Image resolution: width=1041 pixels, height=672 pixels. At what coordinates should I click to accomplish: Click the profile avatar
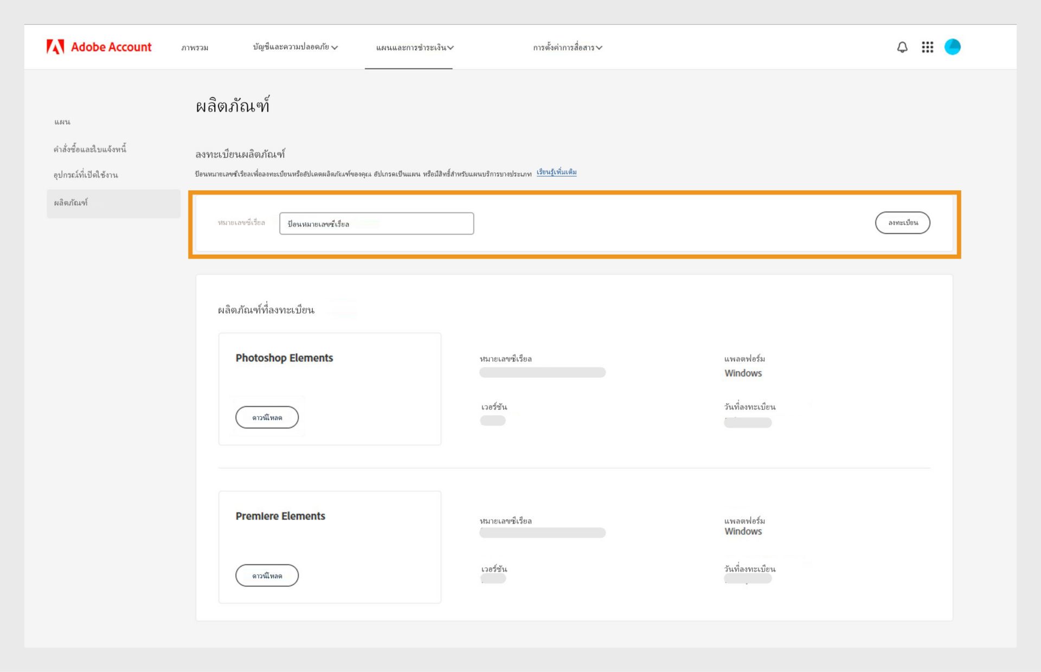click(x=953, y=47)
